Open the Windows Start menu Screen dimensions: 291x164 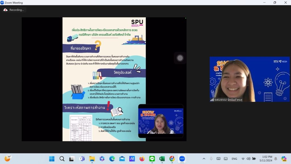tap(52, 159)
